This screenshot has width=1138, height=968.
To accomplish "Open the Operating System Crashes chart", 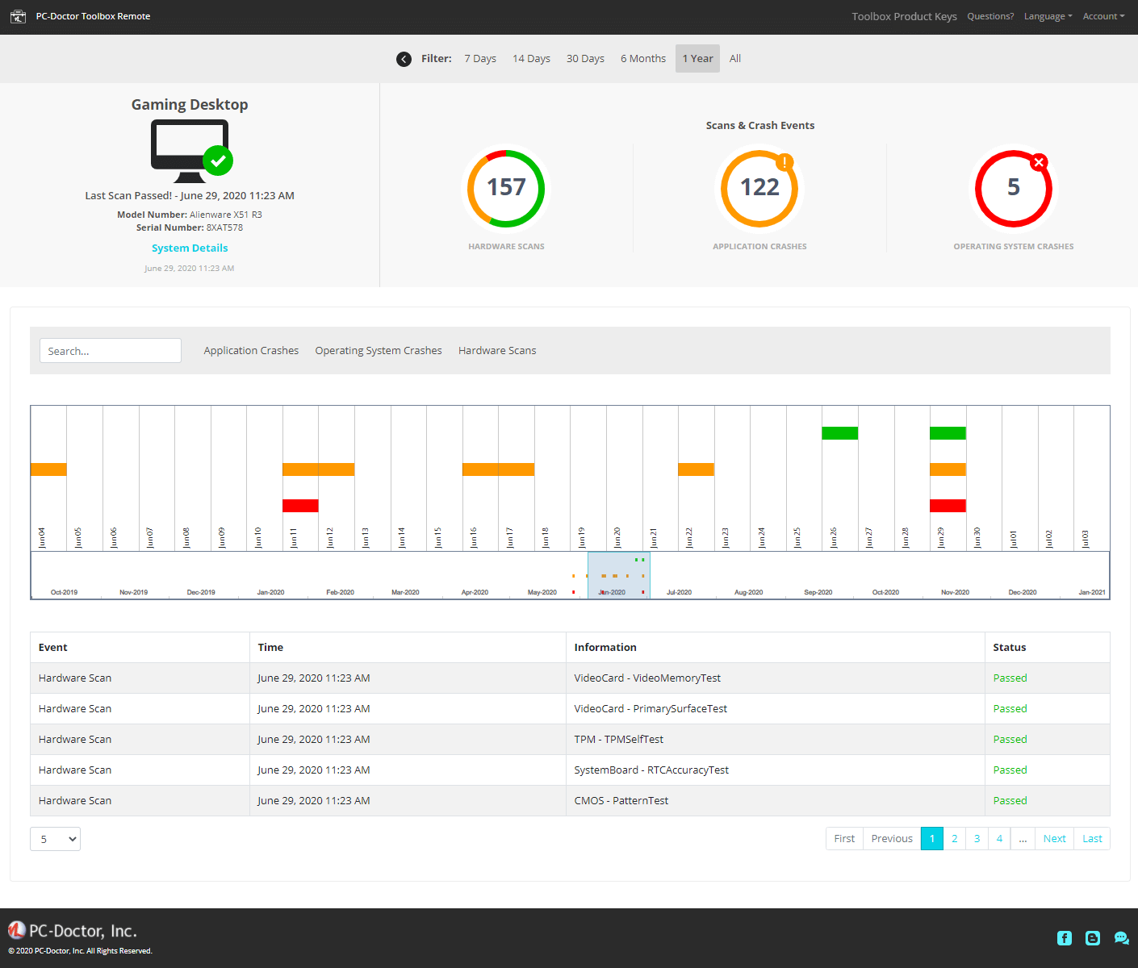I will pyautogui.click(x=1013, y=188).
